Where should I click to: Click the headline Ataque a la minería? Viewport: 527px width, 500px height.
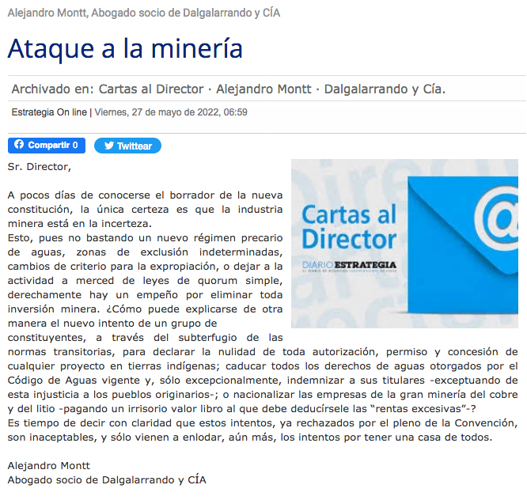[125, 48]
